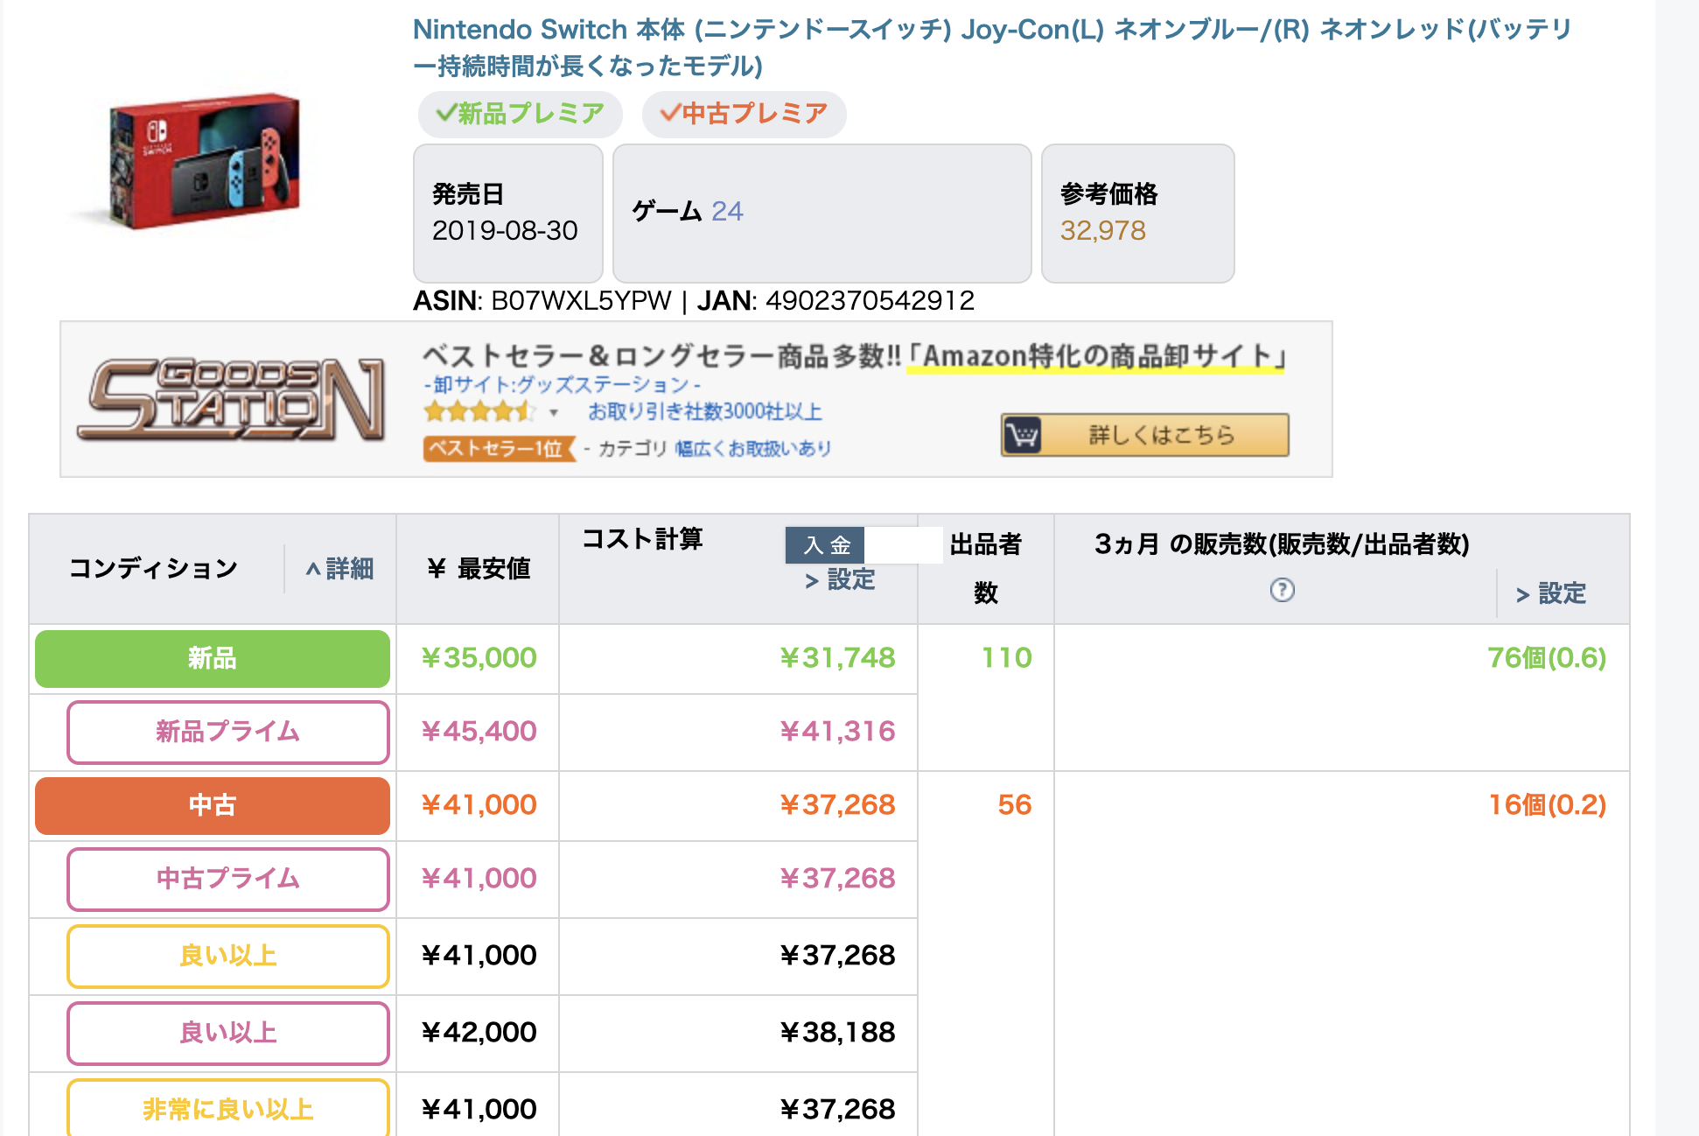Viewport: 1699px width, 1136px height.
Task: Toggle the 入金 switch in cost calculation
Action: click(x=863, y=545)
